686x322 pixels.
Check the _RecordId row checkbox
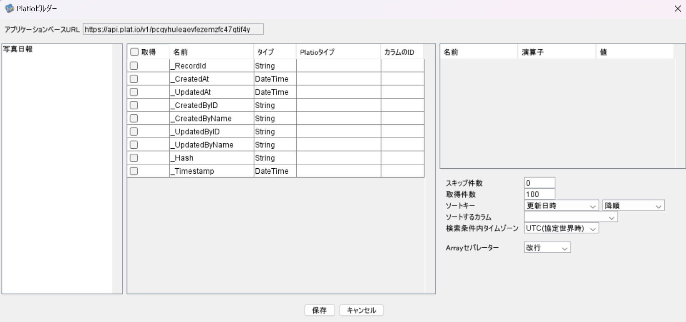tap(134, 66)
